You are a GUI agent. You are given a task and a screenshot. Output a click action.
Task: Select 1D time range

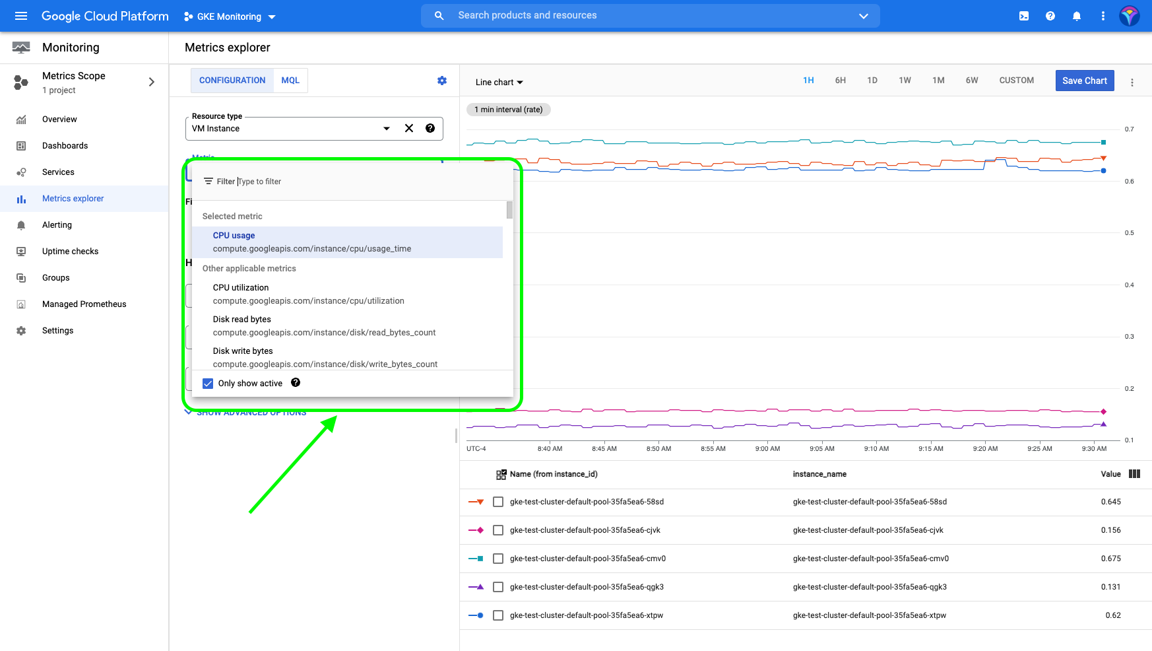coord(872,81)
